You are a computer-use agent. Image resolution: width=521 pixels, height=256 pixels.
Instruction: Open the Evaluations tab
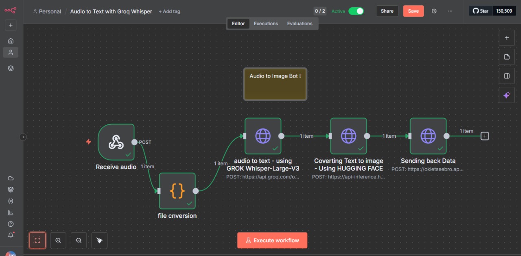(x=300, y=24)
